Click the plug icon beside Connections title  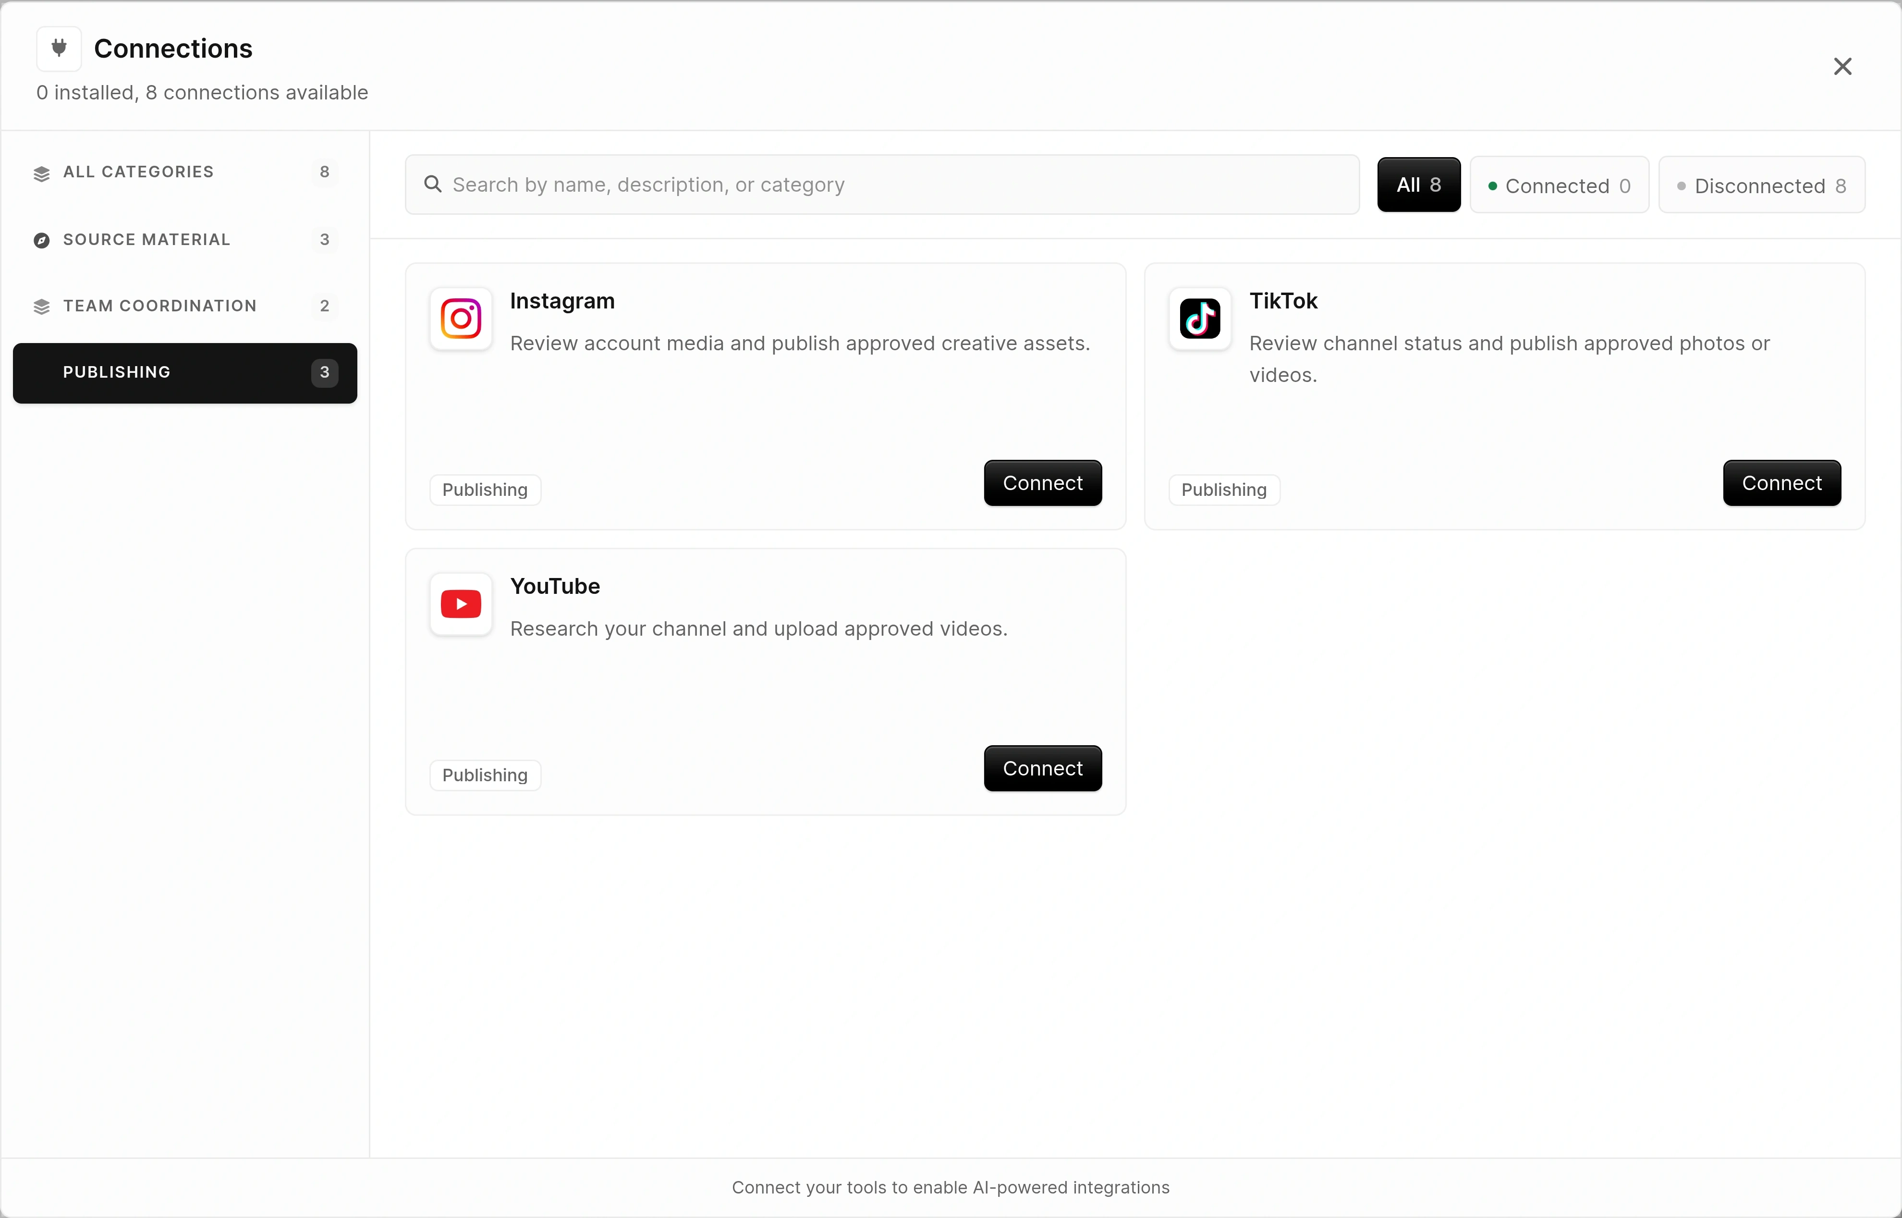(59, 48)
